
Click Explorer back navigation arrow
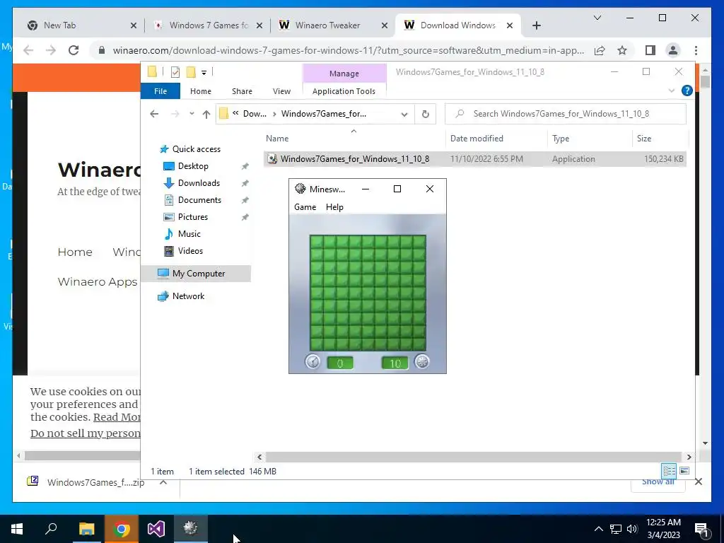click(x=154, y=114)
